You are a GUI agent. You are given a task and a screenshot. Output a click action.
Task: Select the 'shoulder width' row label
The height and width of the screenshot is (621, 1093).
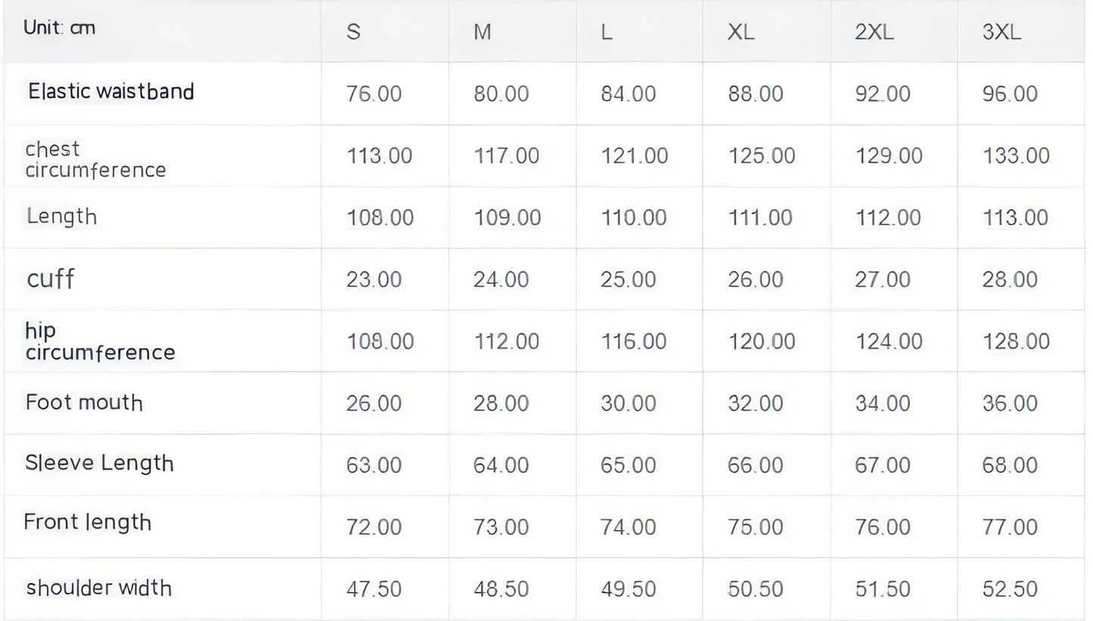(99, 588)
